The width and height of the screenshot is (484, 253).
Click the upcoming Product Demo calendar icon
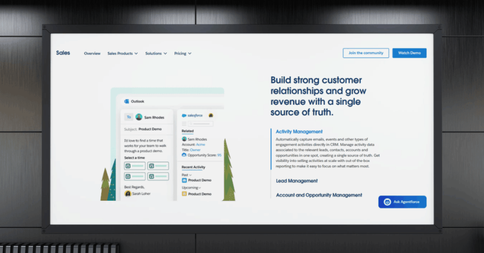(184, 194)
